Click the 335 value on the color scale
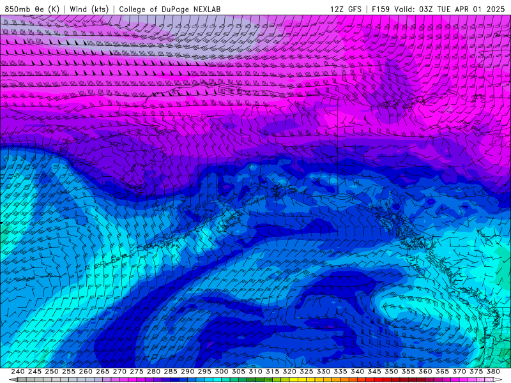Screen dimensions: 511x383 pyautogui.click(x=340, y=372)
